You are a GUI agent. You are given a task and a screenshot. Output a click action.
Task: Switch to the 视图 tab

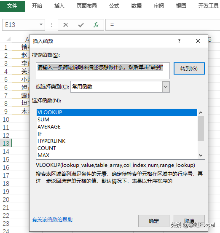point(181,6)
